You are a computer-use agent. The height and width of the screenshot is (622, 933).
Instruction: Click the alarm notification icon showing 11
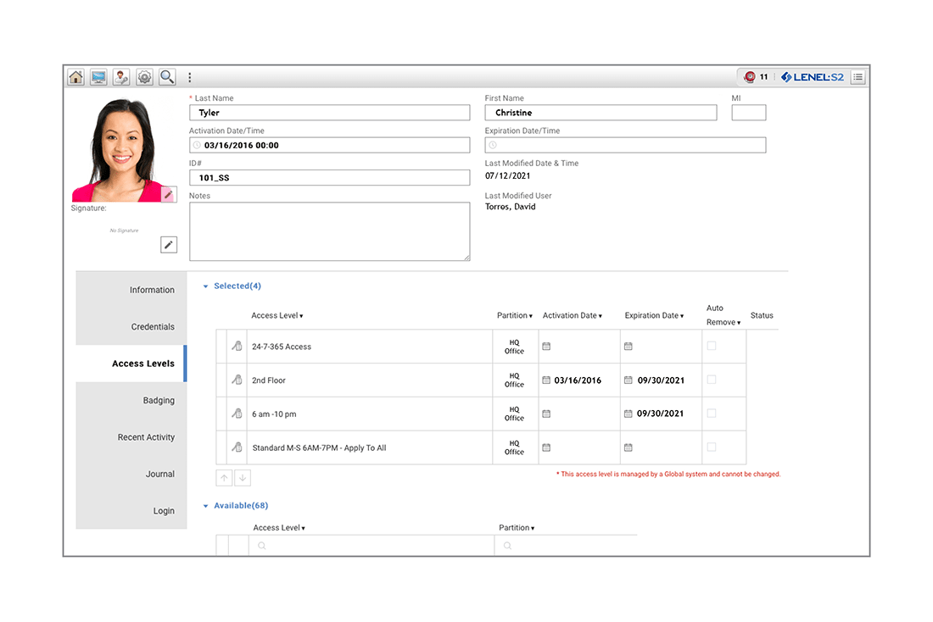750,77
